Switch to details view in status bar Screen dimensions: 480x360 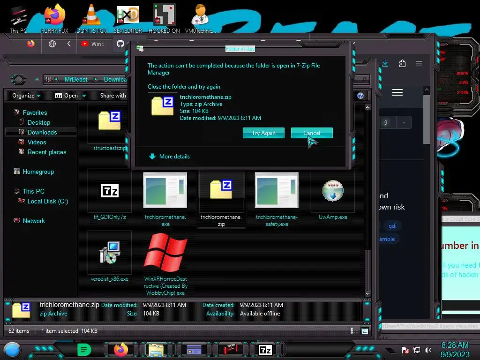(x=352, y=330)
